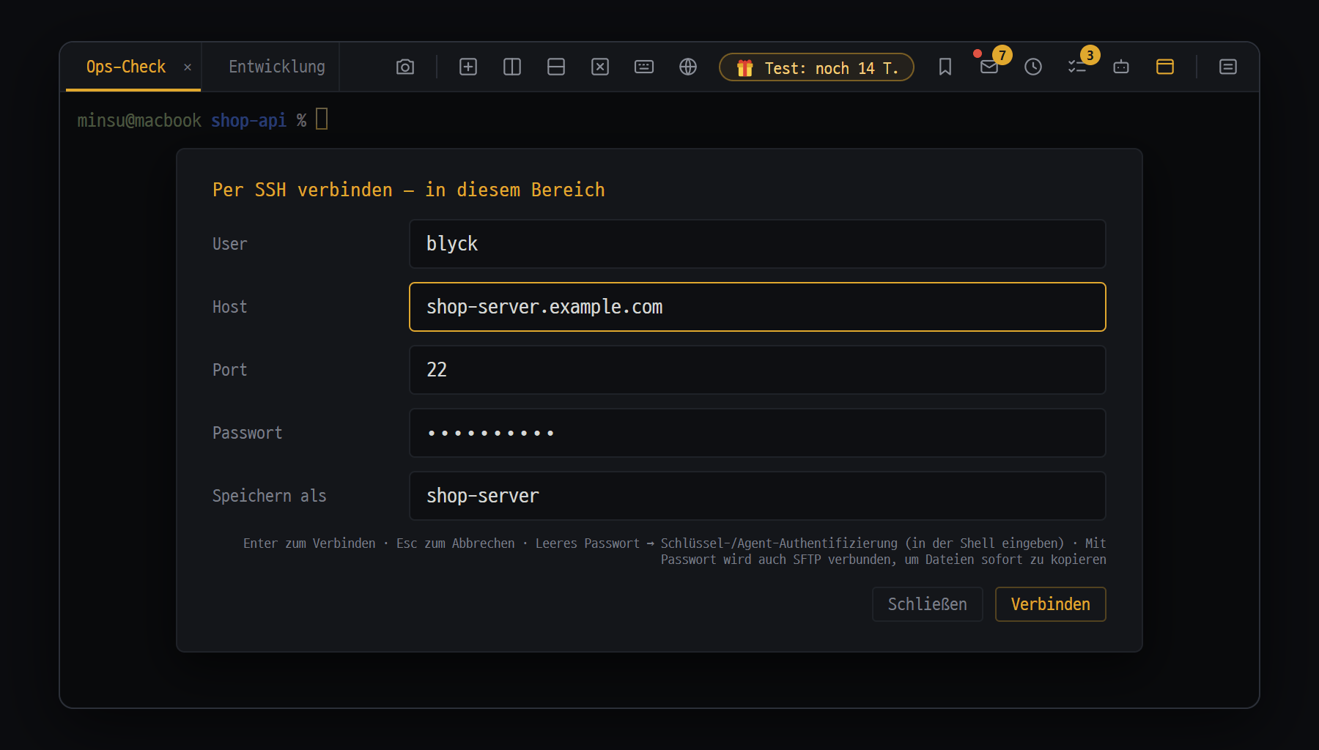Click the 'minsu@macbook' prompt text
Image resolution: width=1319 pixels, height=750 pixels.
pyautogui.click(x=139, y=120)
